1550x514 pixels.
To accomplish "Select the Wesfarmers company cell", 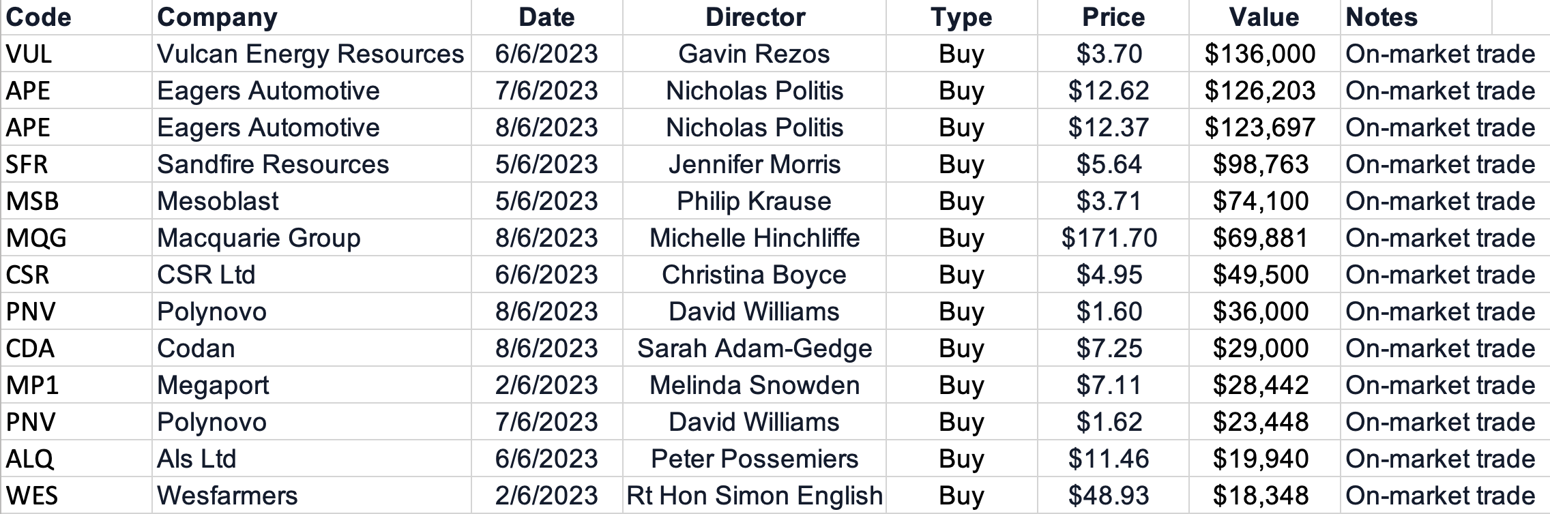I will pyautogui.click(x=227, y=496).
